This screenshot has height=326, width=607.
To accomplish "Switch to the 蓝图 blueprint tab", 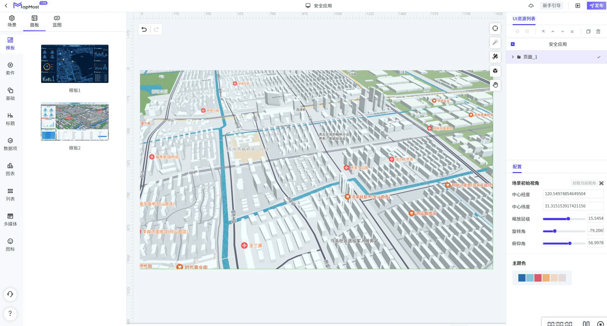I will coord(57,21).
